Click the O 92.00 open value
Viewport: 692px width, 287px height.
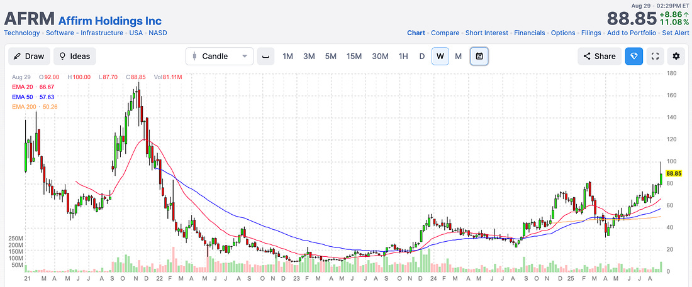click(x=48, y=77)
